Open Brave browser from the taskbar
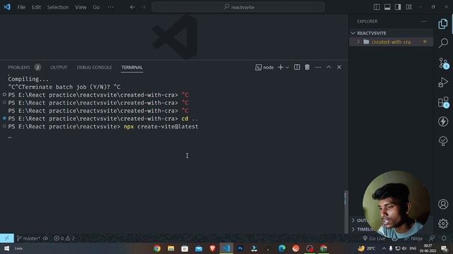453x254 pixels. (x=212, y=248)
